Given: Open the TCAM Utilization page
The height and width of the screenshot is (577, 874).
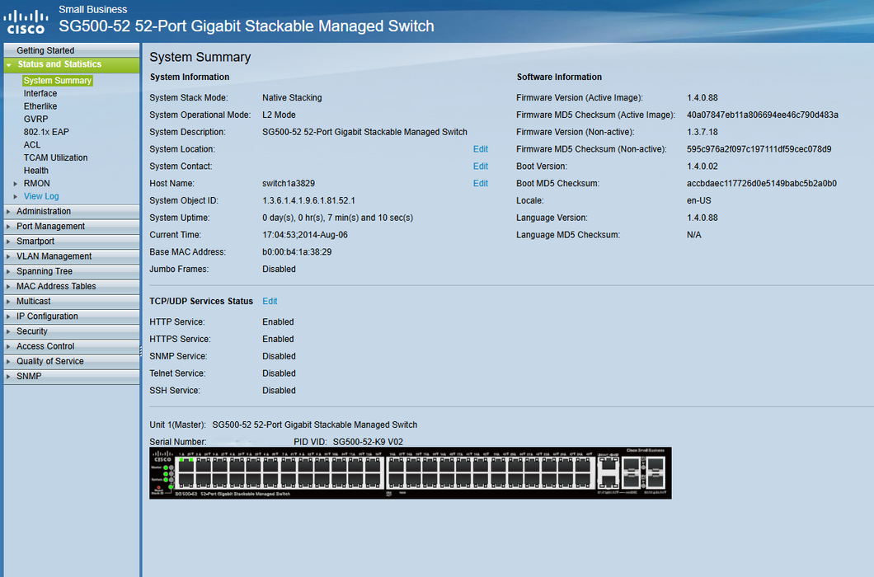Looking at the screenshot, I should pos(56,157).
